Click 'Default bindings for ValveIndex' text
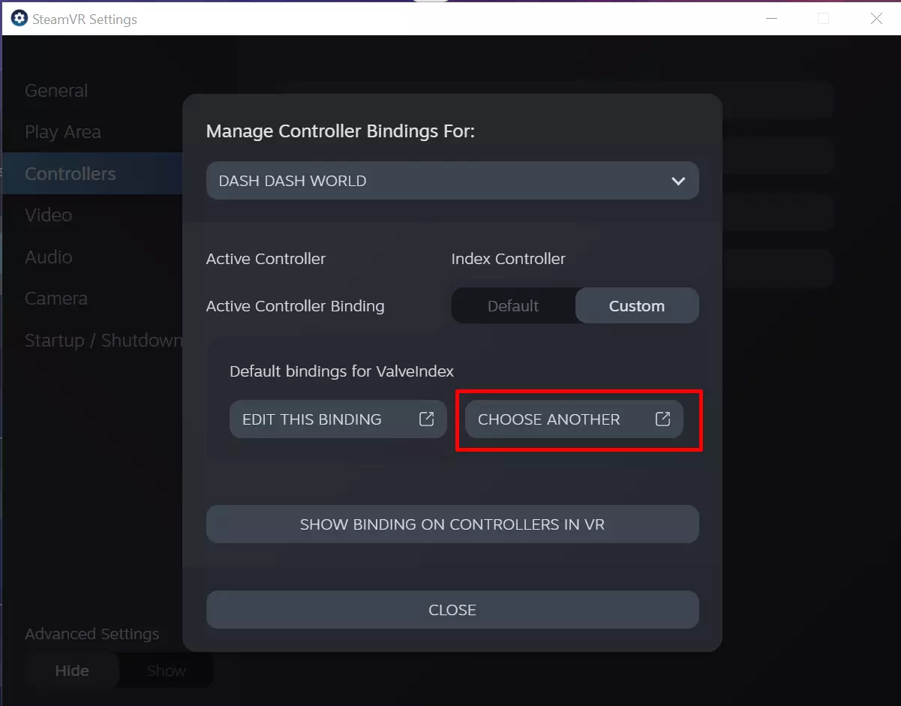901x706 pixels. coord(342,371)
